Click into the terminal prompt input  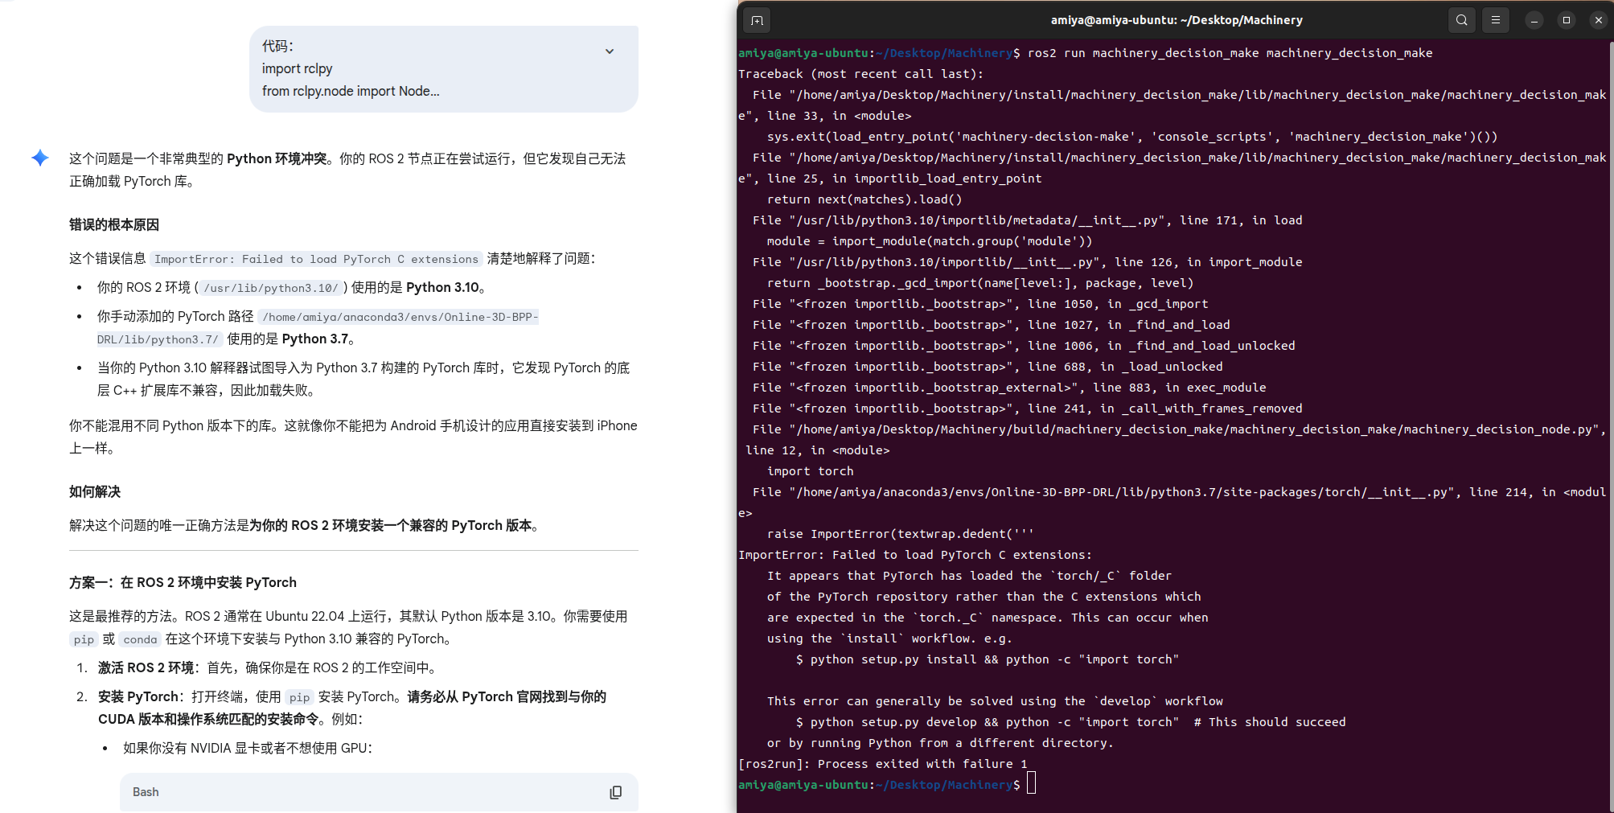tap(1032, 783)
